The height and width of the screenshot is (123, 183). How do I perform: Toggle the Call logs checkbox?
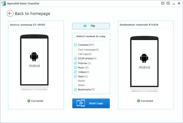point(75,54)
